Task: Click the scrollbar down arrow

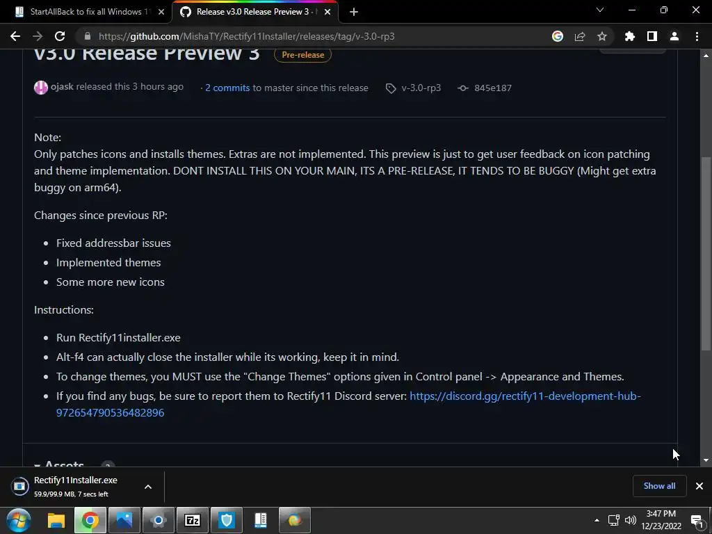Action: point(706,460)
